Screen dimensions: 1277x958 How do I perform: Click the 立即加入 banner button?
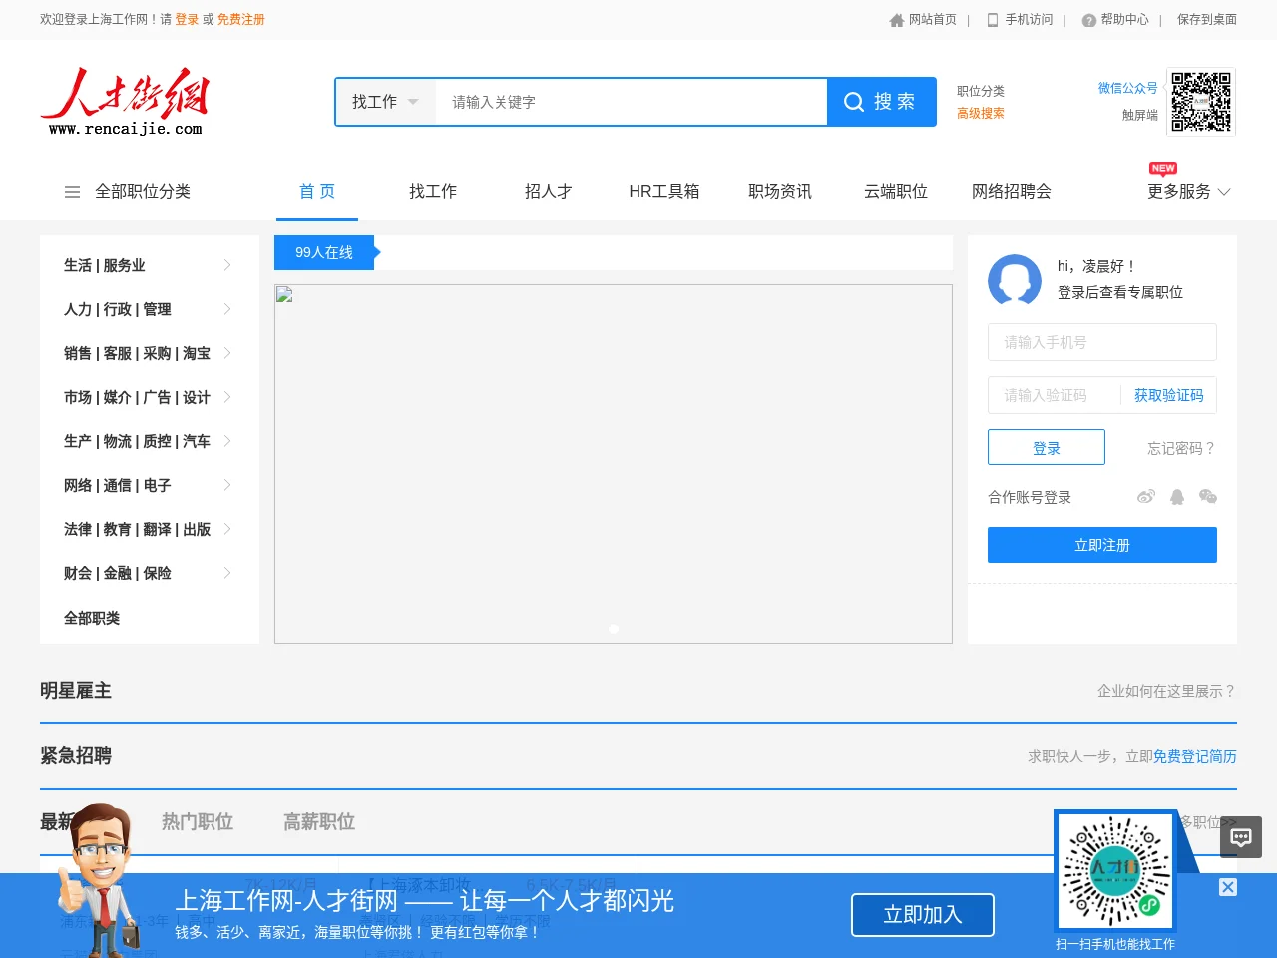coord(923,915)
